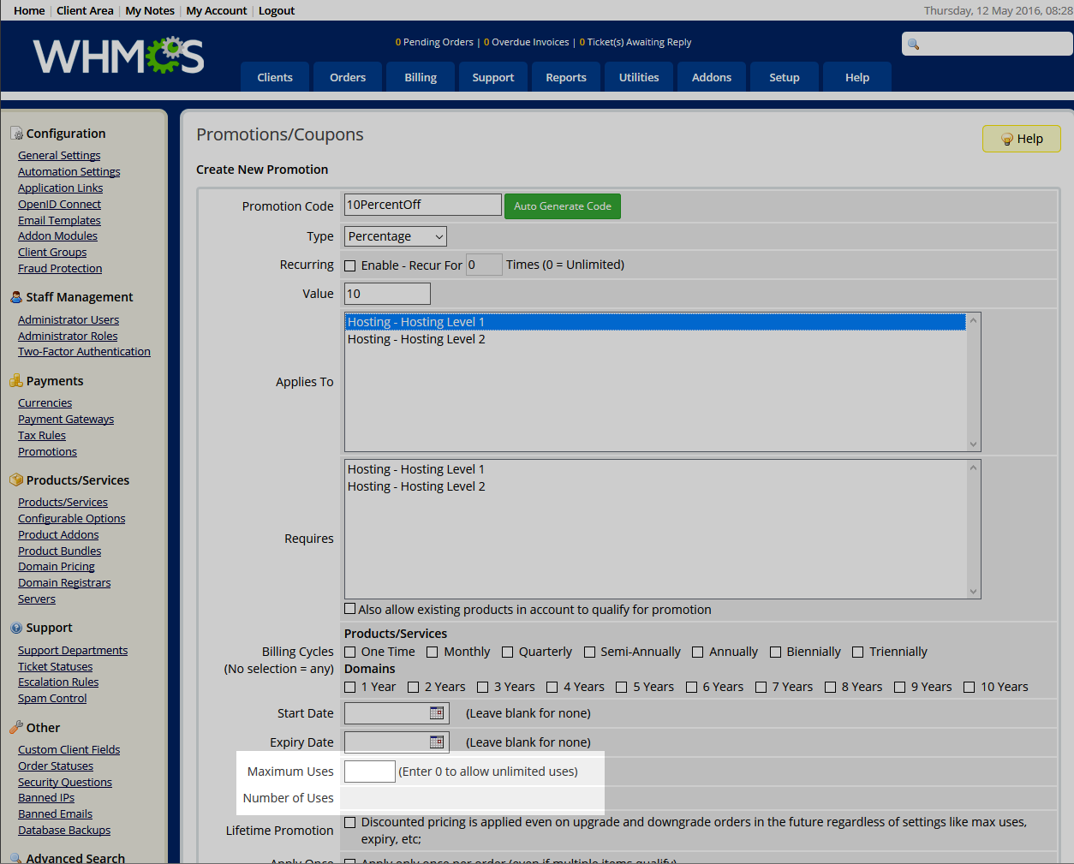This screenshot has width=1074, height=864.
Task: Open the Expiry Date calendar picker icon
Action: (x=437, y=742)
